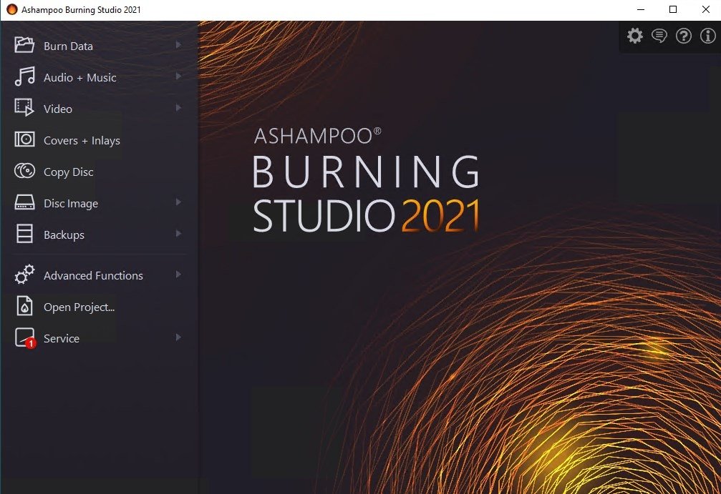Click the Audio + Music note icon

point(24,76)
